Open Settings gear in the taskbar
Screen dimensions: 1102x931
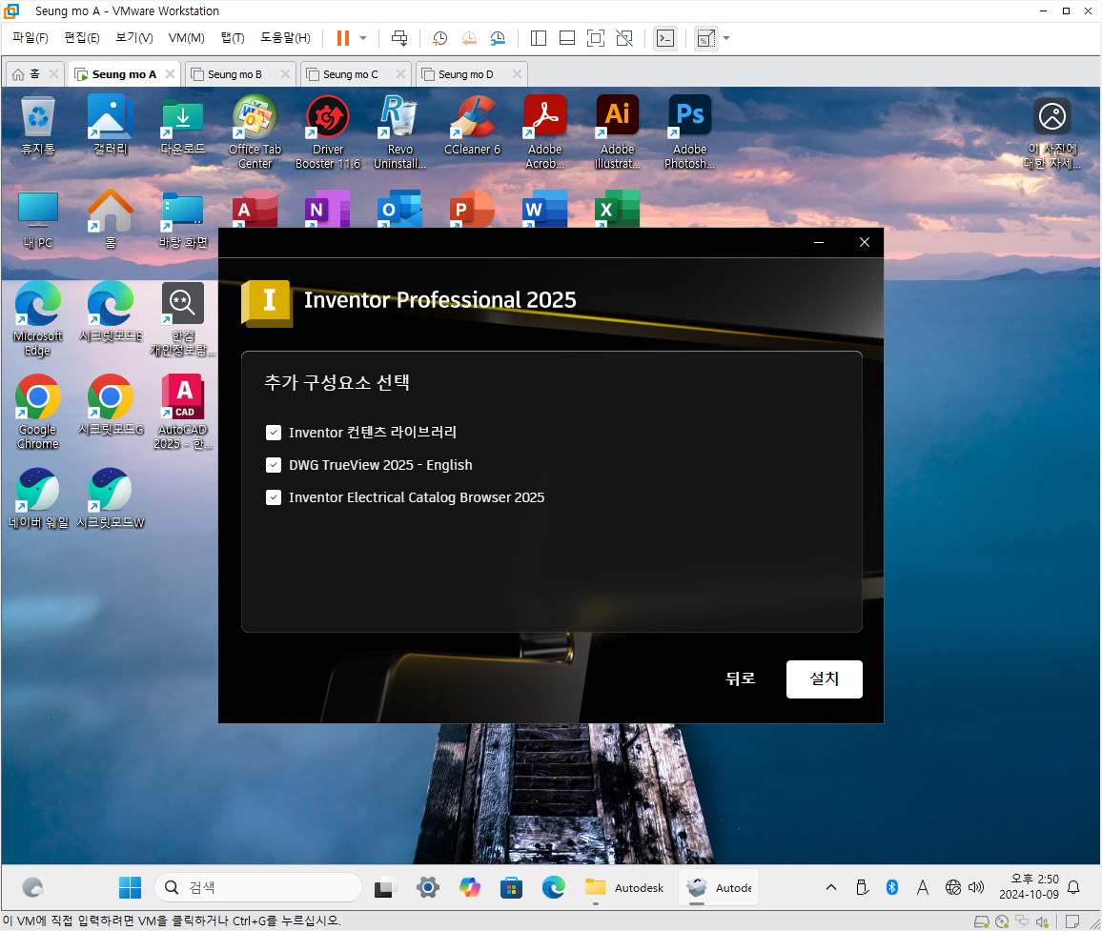coord(427,887)
